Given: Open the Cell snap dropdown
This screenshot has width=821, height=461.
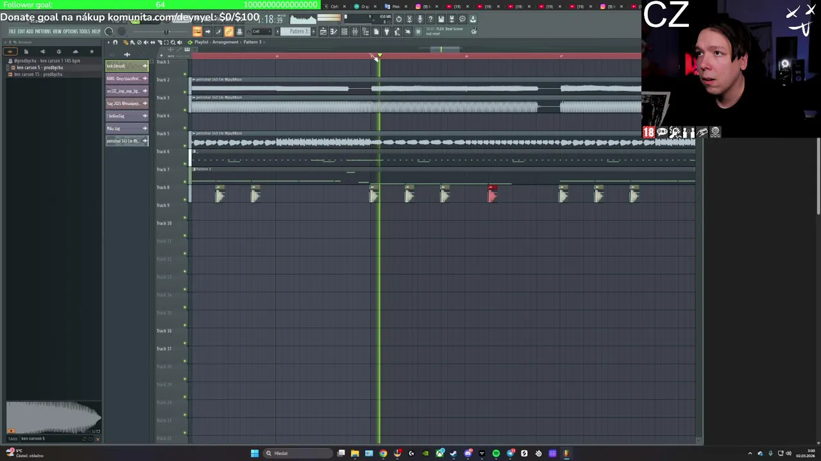Looking at the screenshot, I should tap(262, 31).
